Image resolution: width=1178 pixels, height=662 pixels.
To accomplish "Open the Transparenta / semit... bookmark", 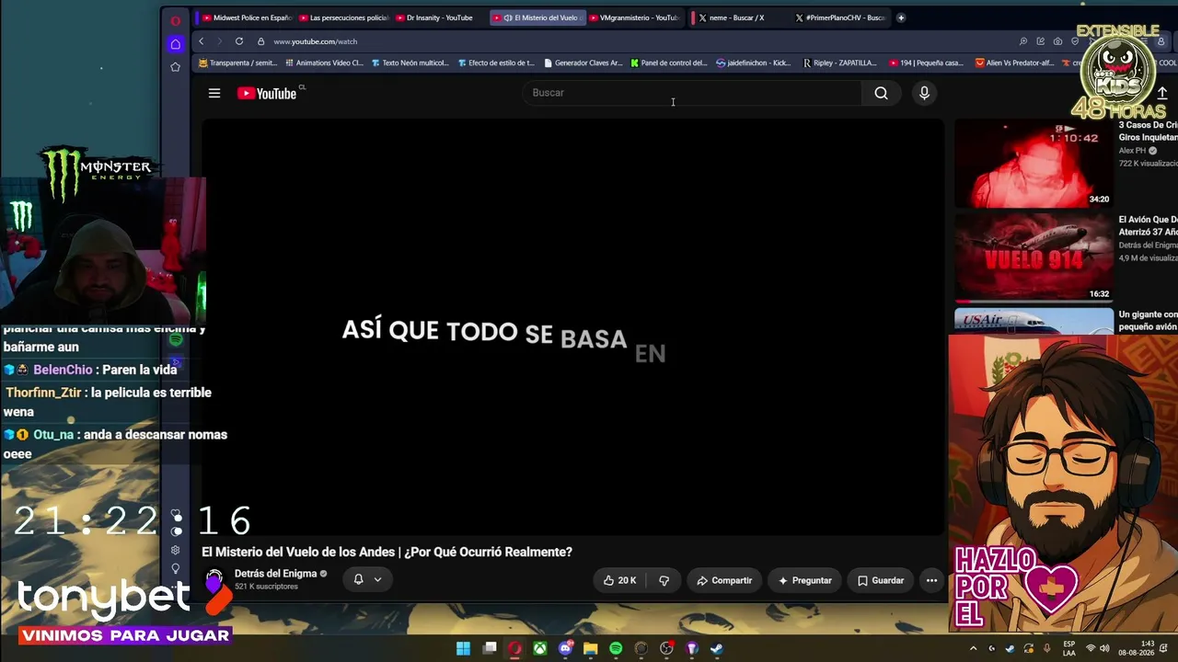I will [x=237, y=63].
